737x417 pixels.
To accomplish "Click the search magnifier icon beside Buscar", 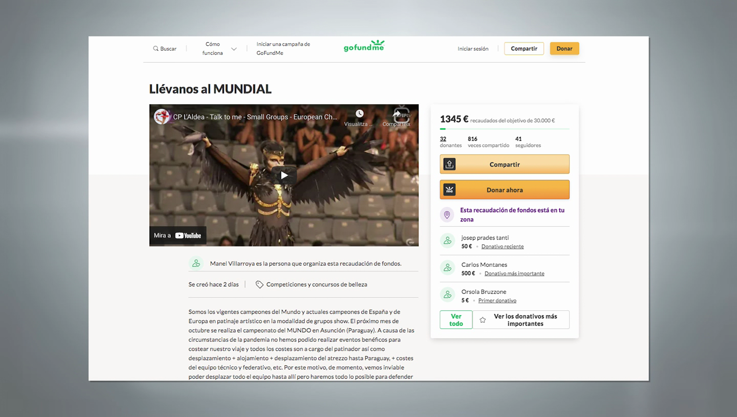I will (155, 49).
